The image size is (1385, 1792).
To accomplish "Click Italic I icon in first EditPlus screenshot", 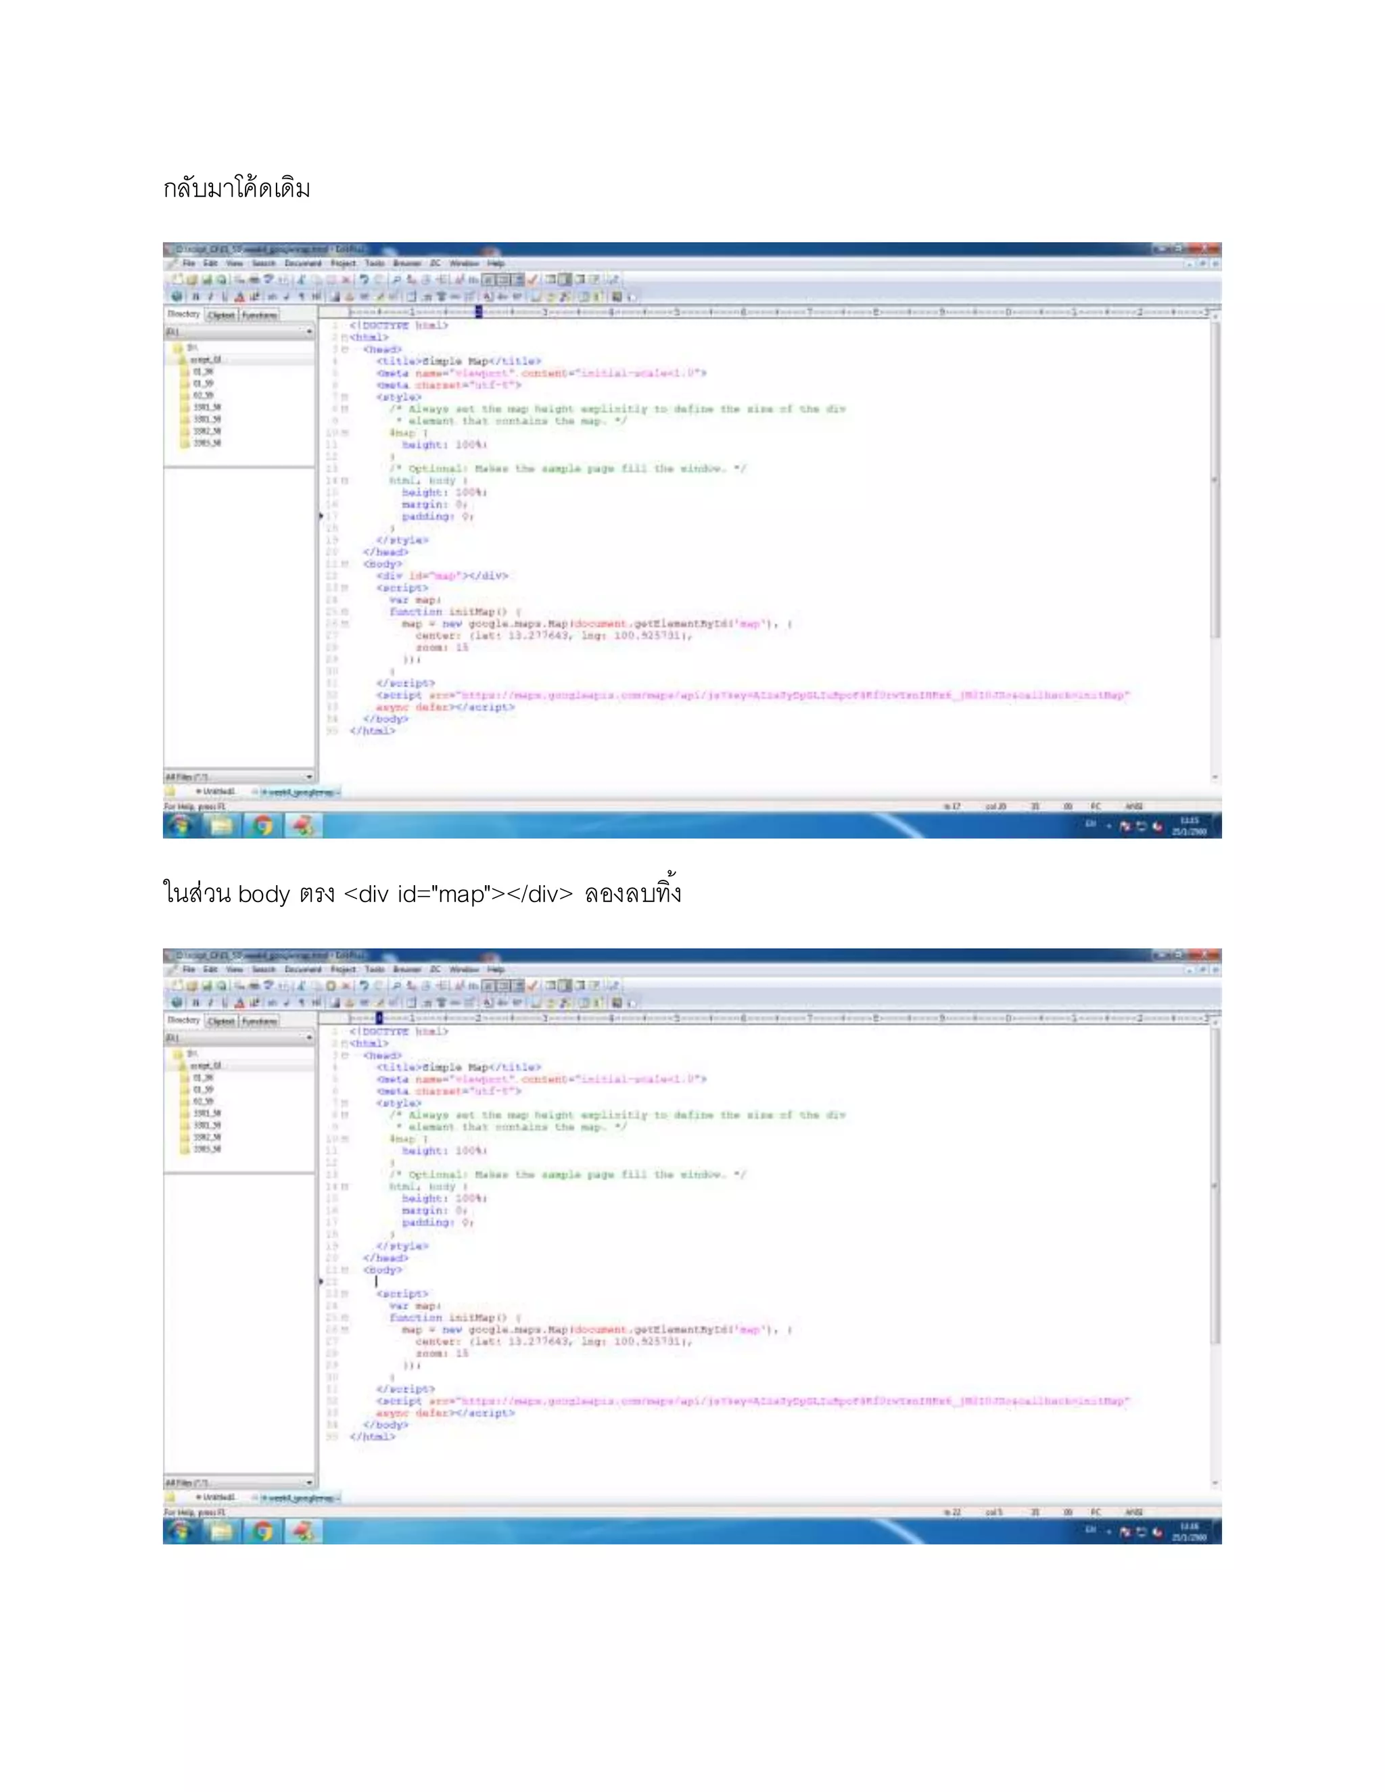I will (210, 296).
